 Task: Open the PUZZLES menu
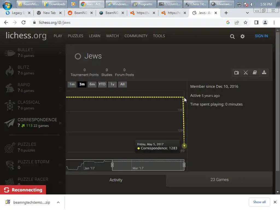(75, 36)
